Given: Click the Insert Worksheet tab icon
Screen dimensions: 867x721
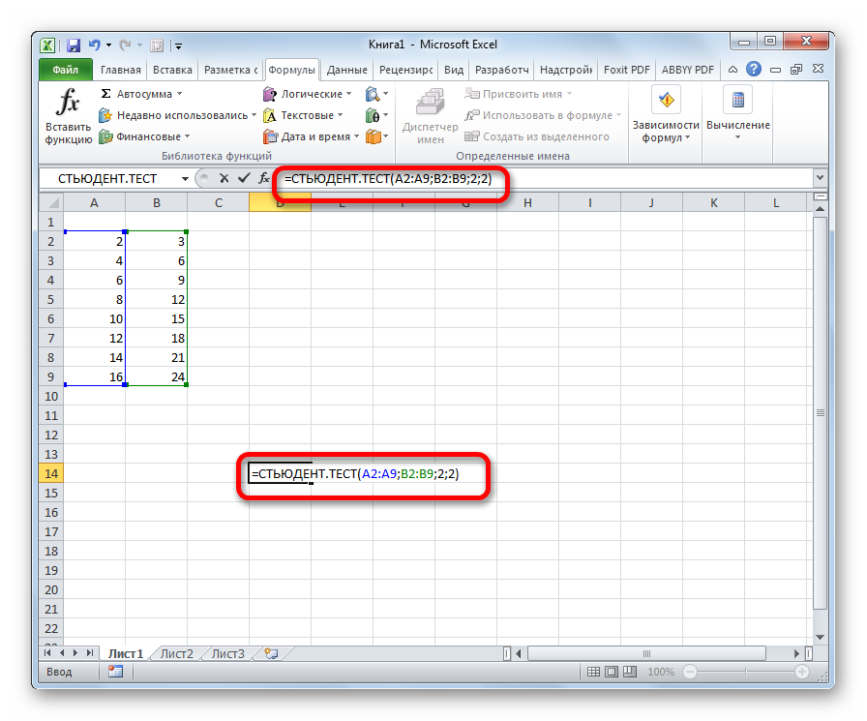Looking at the screenshot, I should (271, 653).
